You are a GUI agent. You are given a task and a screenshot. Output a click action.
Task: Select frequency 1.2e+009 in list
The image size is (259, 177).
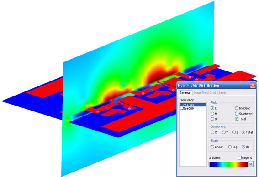coord(193,105)
